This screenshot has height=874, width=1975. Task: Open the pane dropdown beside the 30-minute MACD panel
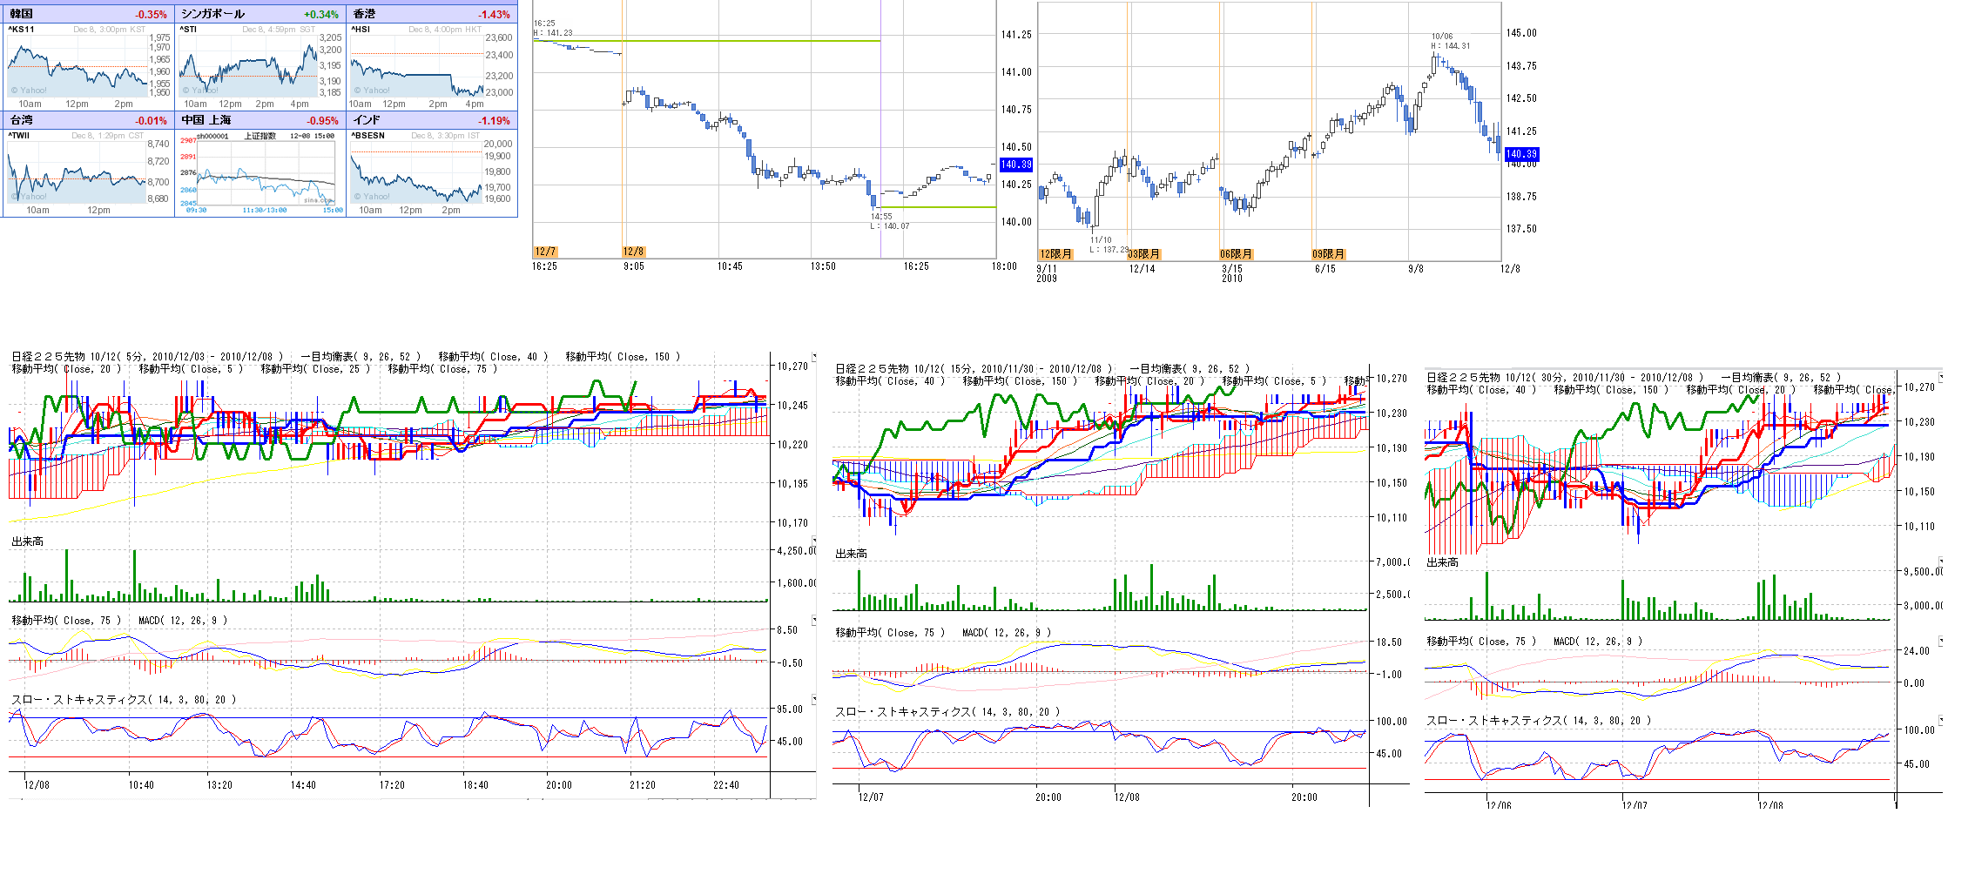[1940, 640]
